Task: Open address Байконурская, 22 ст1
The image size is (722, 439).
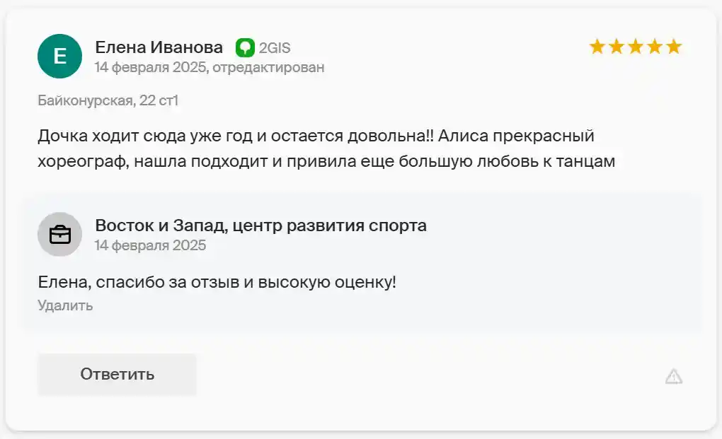Action: [108, 100]
